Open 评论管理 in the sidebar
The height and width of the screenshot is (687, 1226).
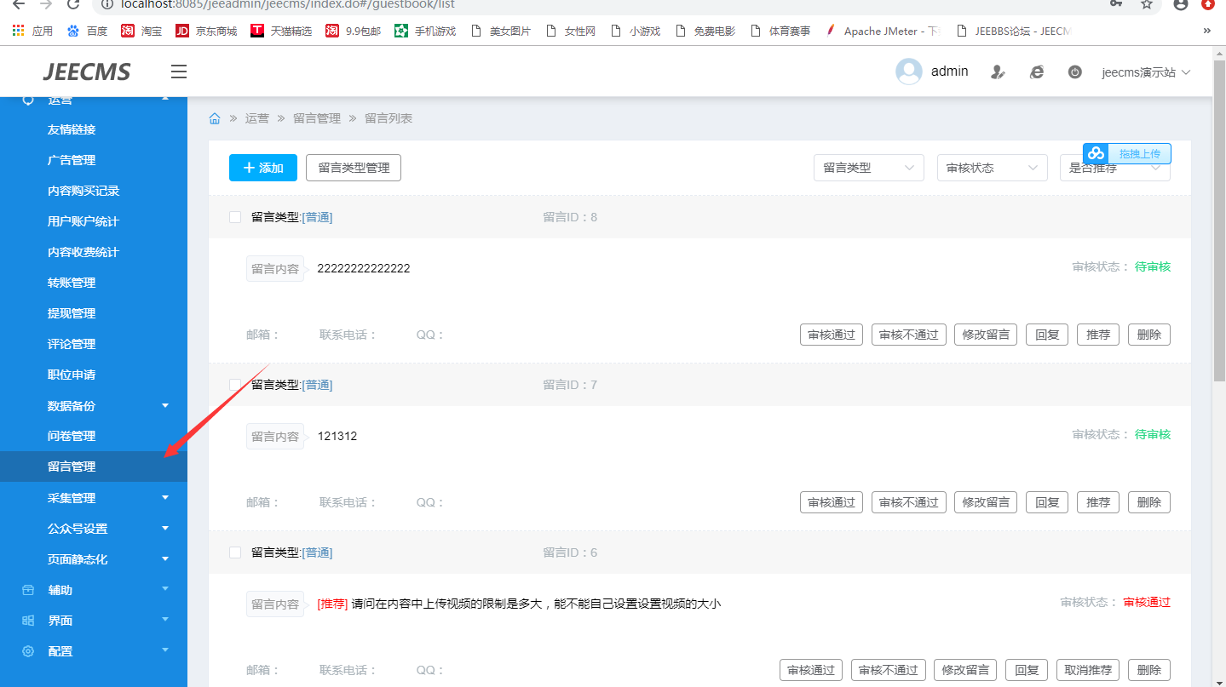click(x=72, y=344)
